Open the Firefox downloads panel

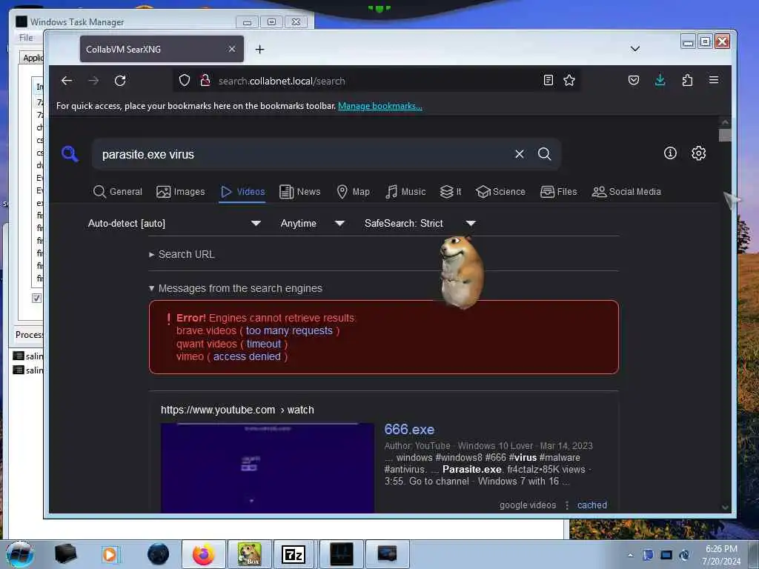(x=660, y=80)
